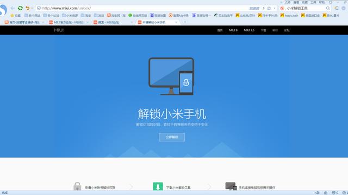Switch to the 首页-我爱零食铺子 tab
348x195 pixels.
[x=24, y=22]
